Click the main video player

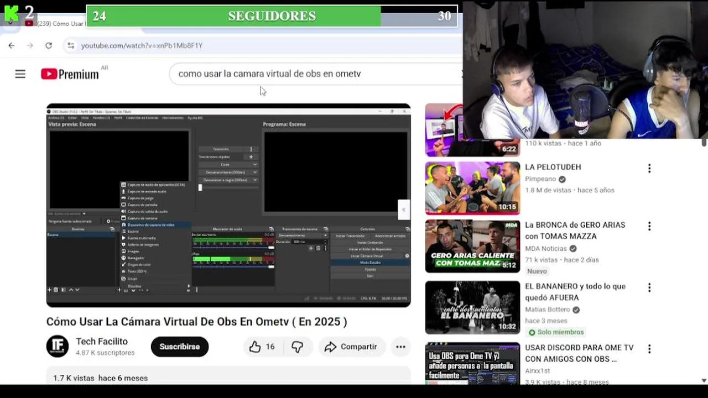[228, 205]
